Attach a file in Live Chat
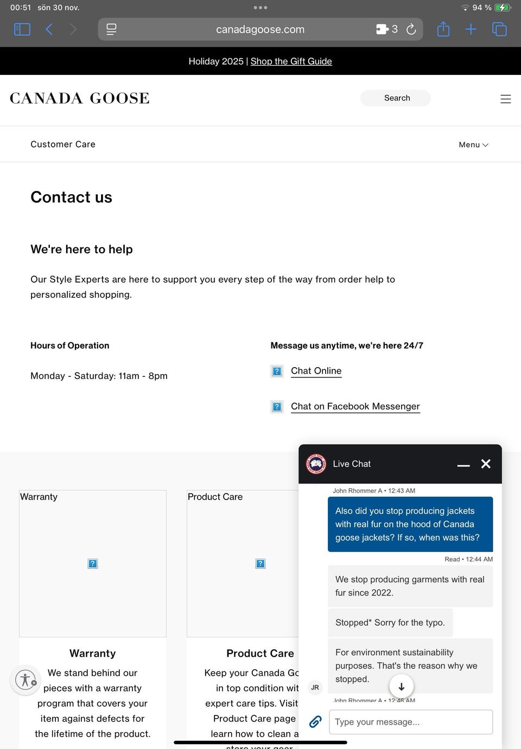Screen dimensions: 521x749 click(315, 722)
